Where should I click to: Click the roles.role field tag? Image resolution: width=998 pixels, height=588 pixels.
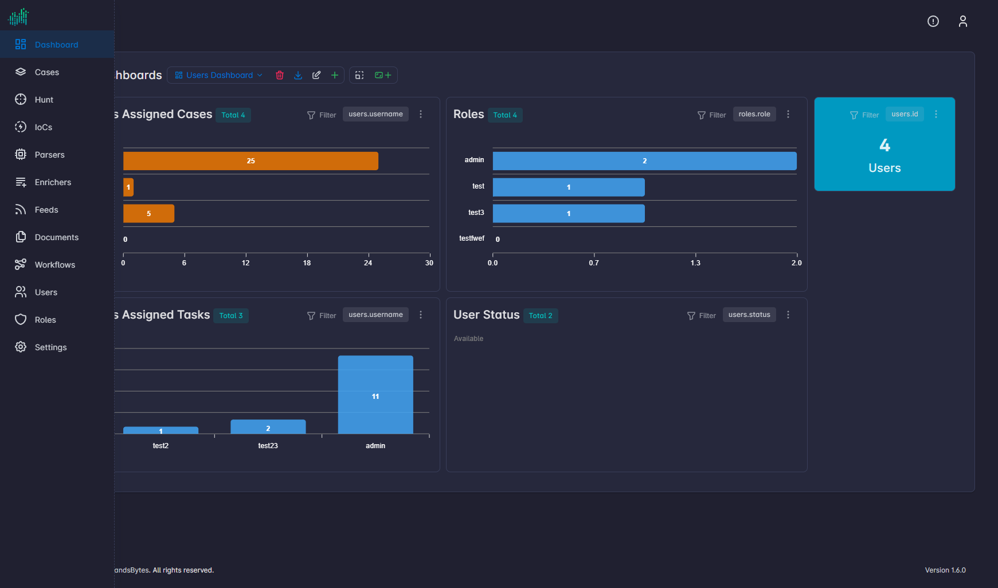point(754,114)
